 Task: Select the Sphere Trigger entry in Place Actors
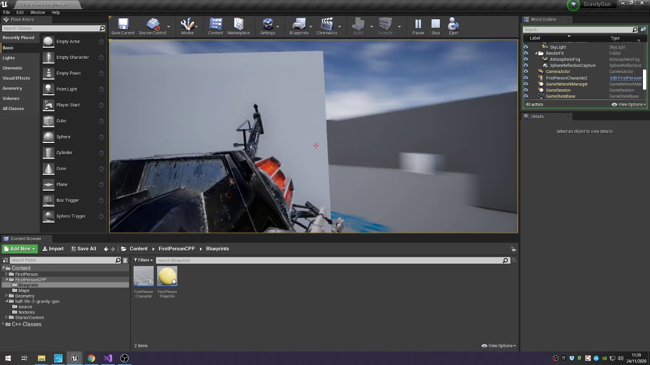pos(73,216)
